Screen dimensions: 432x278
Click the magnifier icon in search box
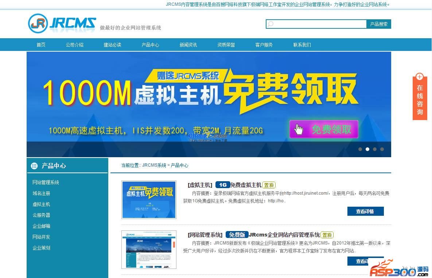[271, 24]
